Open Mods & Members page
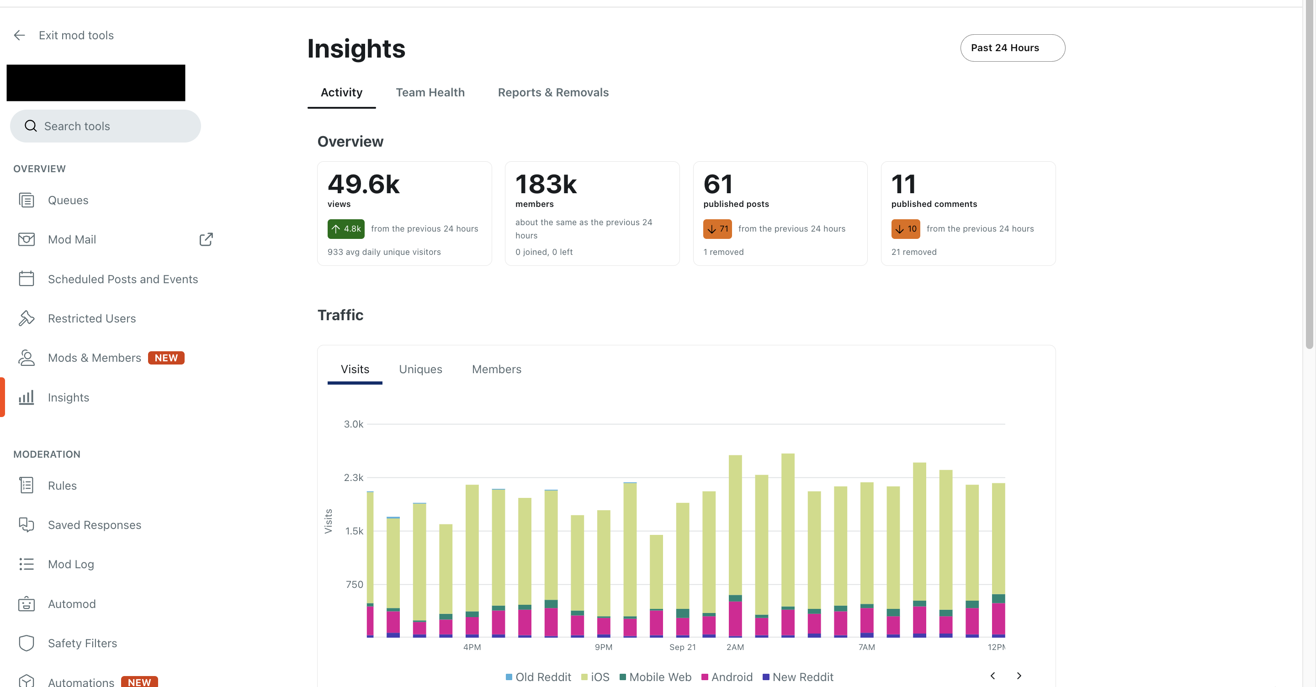The height and width of the screenshot is (687, 1316). coord(94,358)
